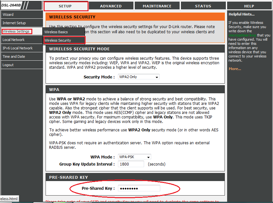Switch to the ADVANCED tab
The height and width of the screenshot is (203, 273).
tap(111, 6)
